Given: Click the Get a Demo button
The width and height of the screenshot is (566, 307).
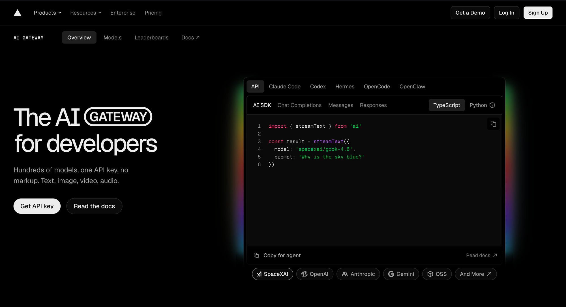Looking at the screenshot, I should pyautogui.click(x=470, y=13).
